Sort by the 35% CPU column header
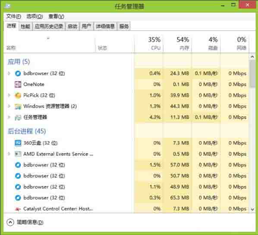Image resolution: width=258 pixels, height=235 pixels. (148, 43)
